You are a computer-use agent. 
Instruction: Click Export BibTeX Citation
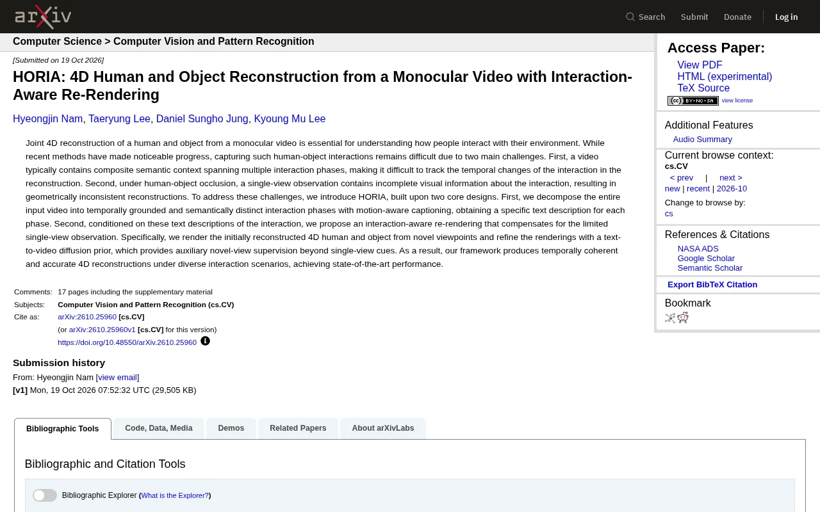[x=712, y=285]
